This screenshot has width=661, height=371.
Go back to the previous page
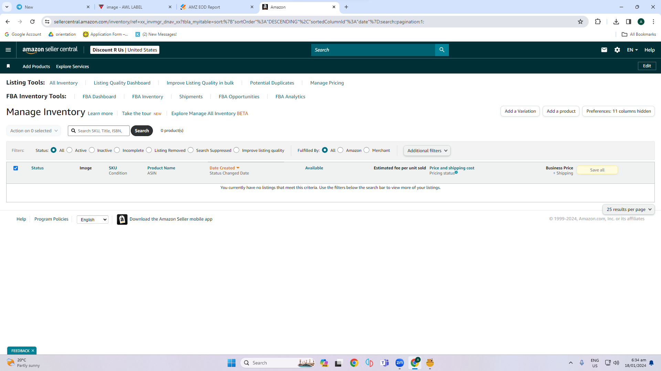pyautogui.click(x=8, y=22)
